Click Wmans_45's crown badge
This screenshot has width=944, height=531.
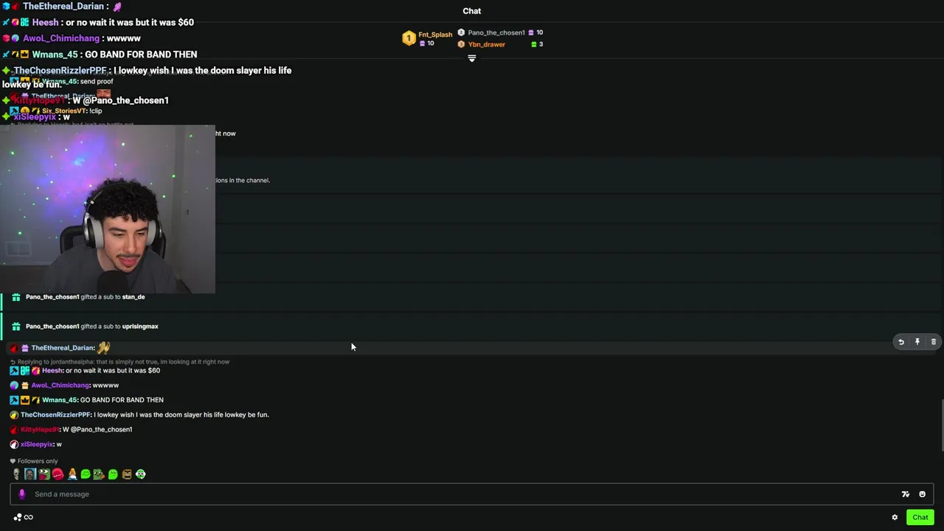pos(24,400)
